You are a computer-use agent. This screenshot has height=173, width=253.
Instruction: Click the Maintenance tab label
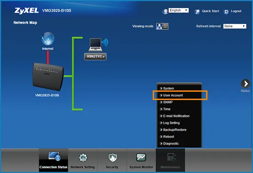tap(170, 167)
